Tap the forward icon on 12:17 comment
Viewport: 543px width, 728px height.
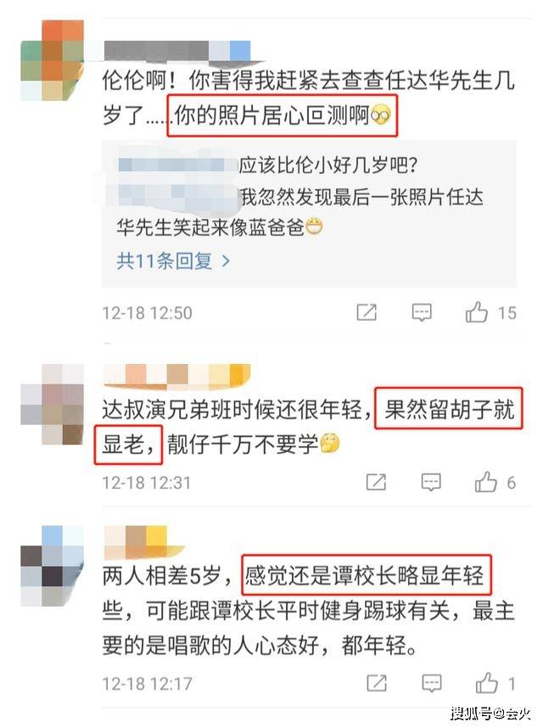[376, 683]
